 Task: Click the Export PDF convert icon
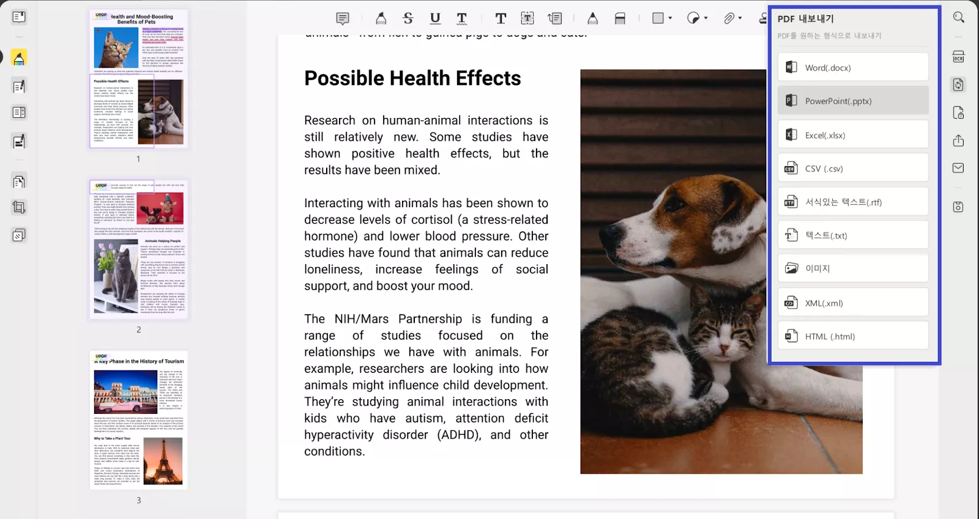tap(959, 84)
